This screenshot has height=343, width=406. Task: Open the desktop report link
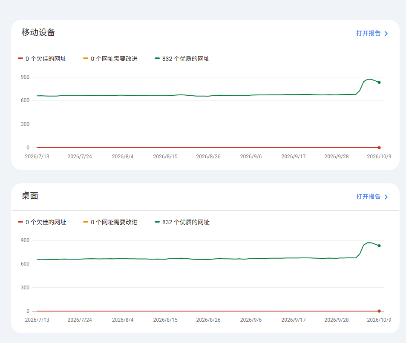(372, 197)
